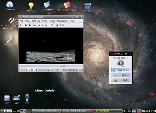The height and width of the screenshot is (113, 156).
Task: Open the File menu in VLC
Action: coord(21,21)
